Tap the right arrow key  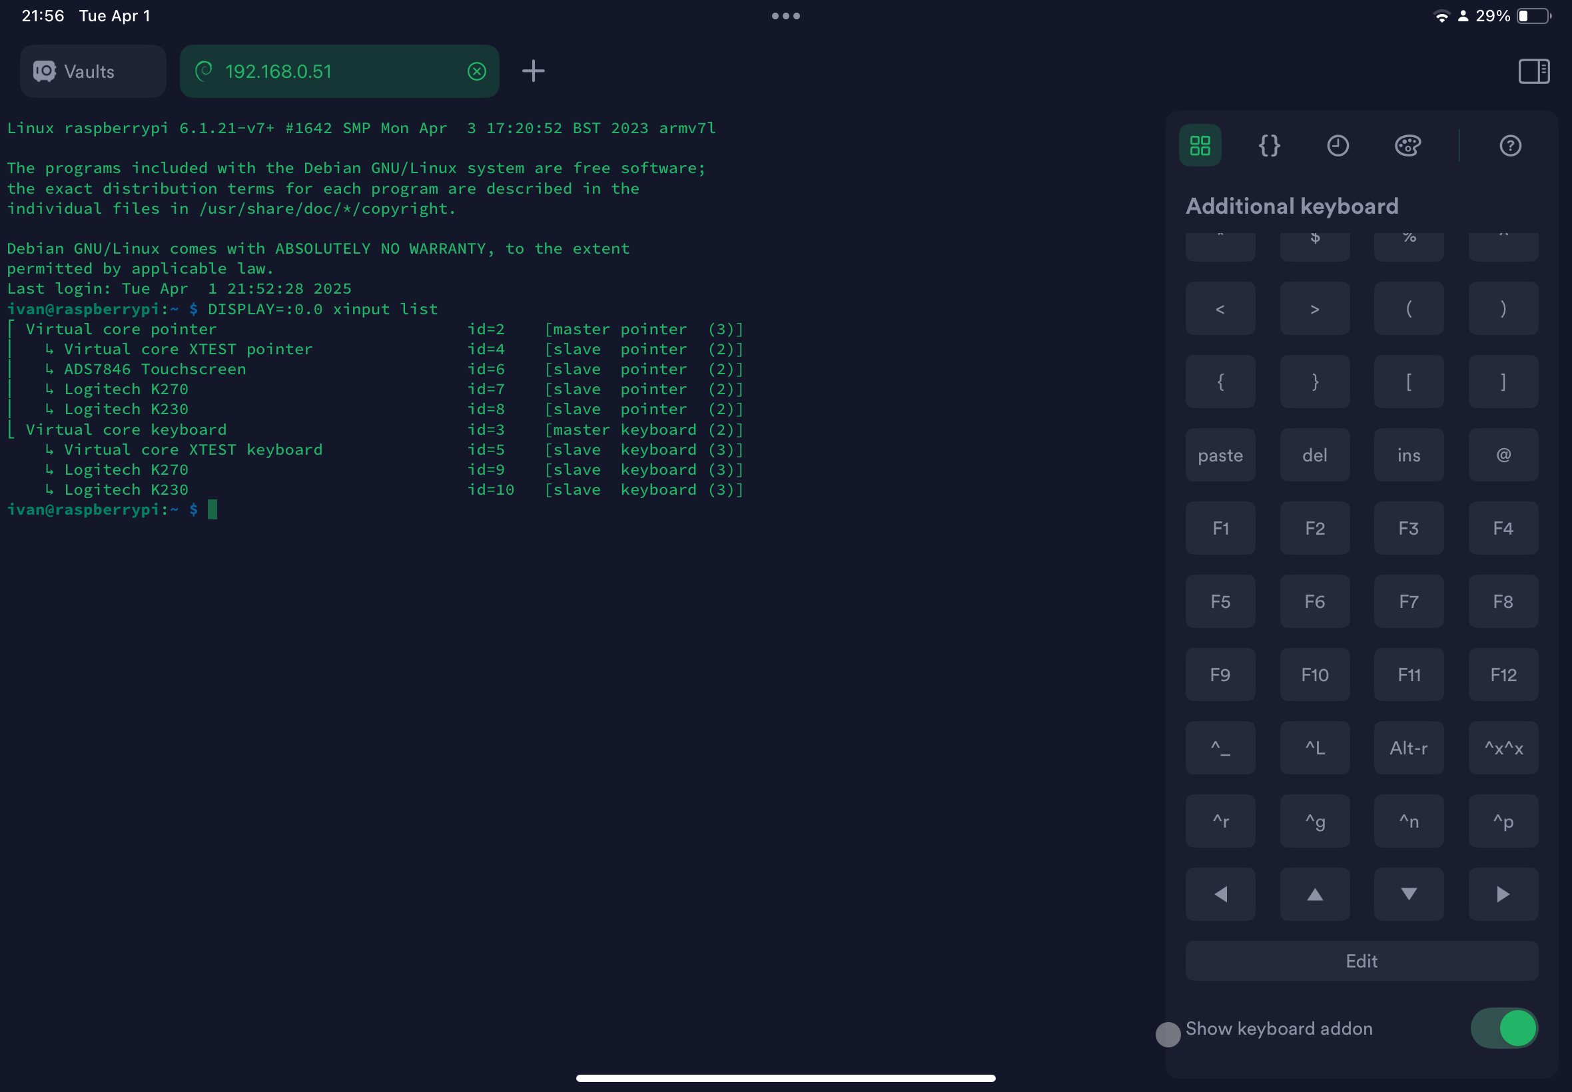pyautogui.click(x=1503, y=894)
